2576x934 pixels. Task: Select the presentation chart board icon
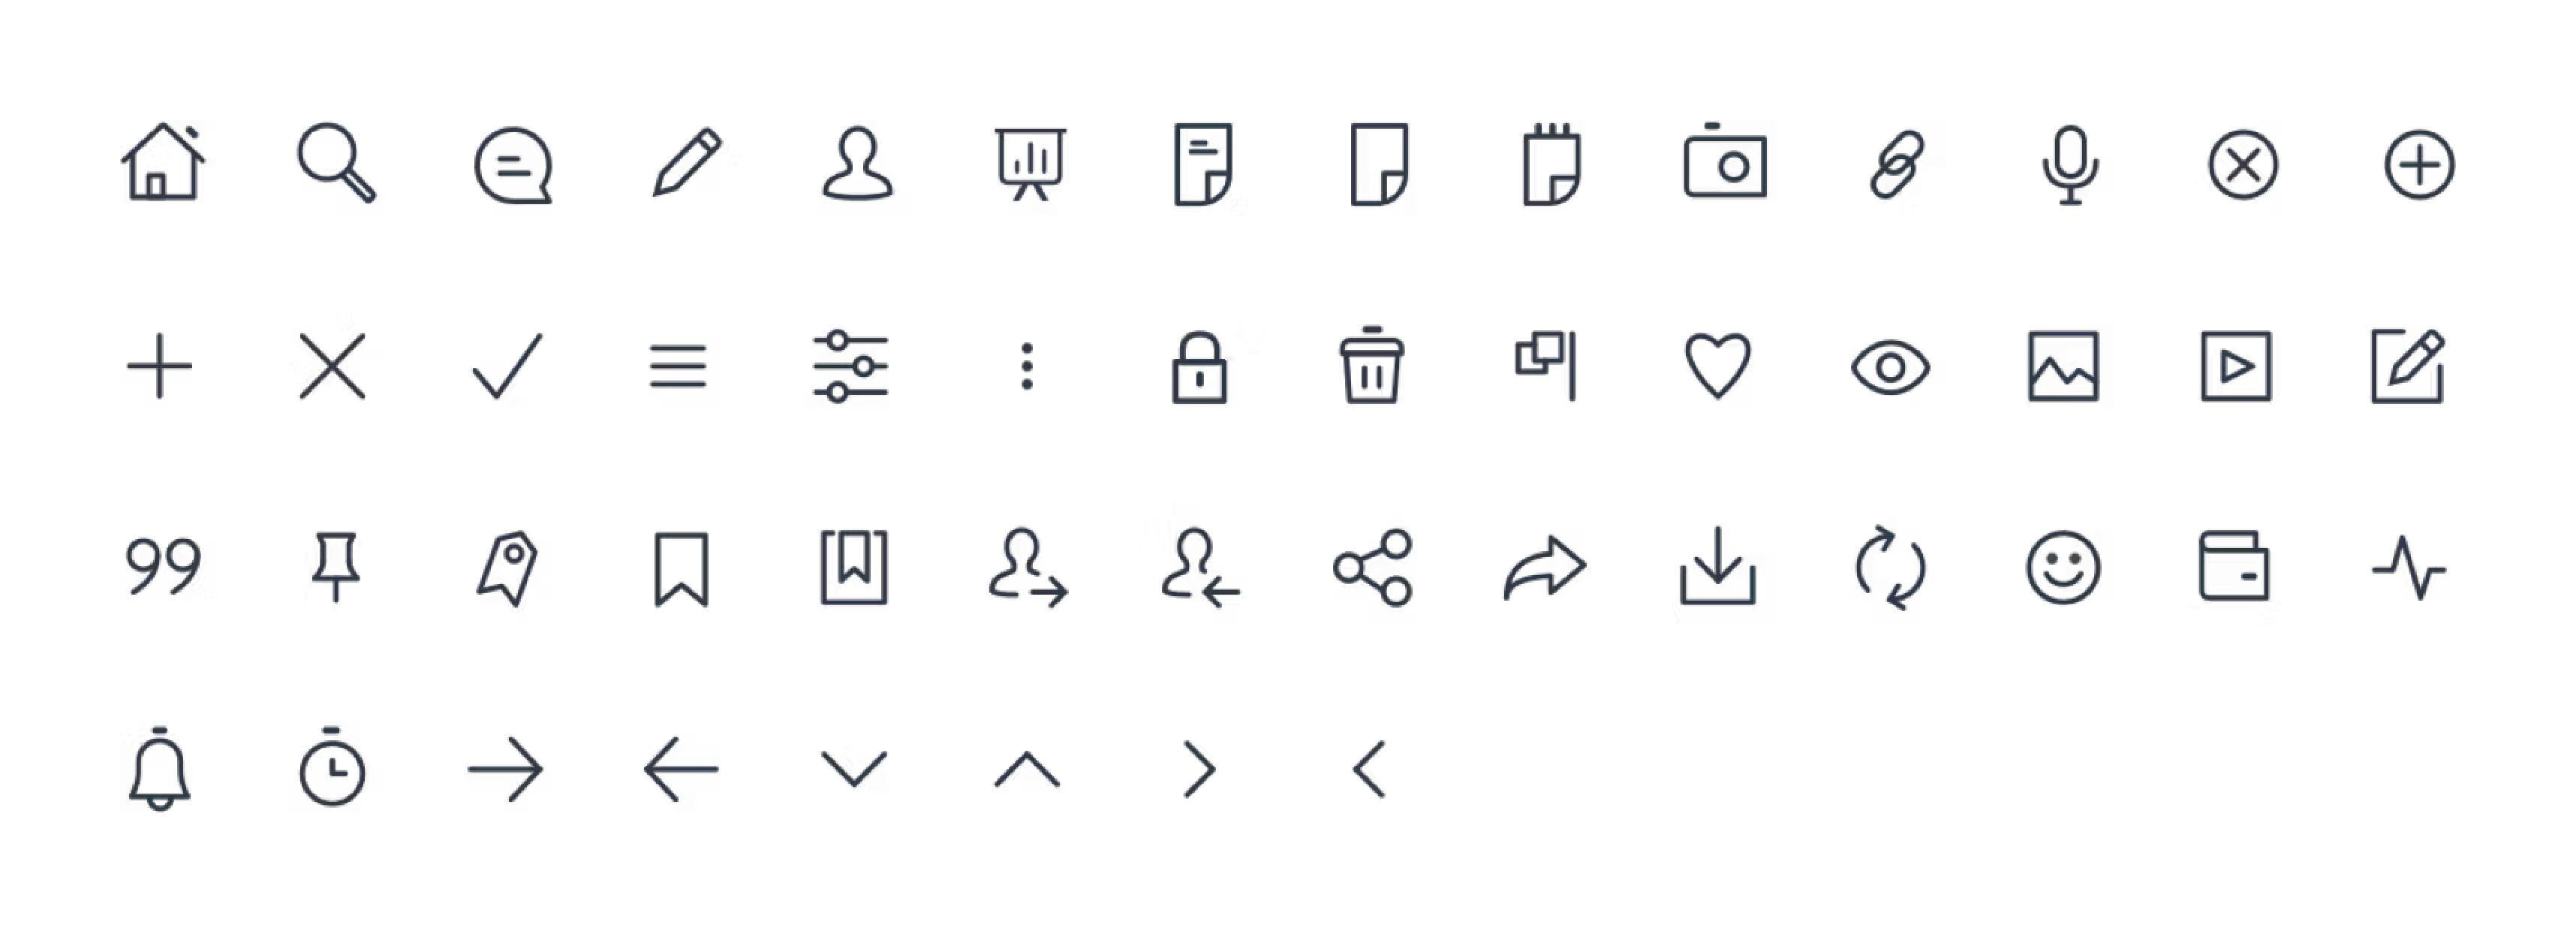1030,164
